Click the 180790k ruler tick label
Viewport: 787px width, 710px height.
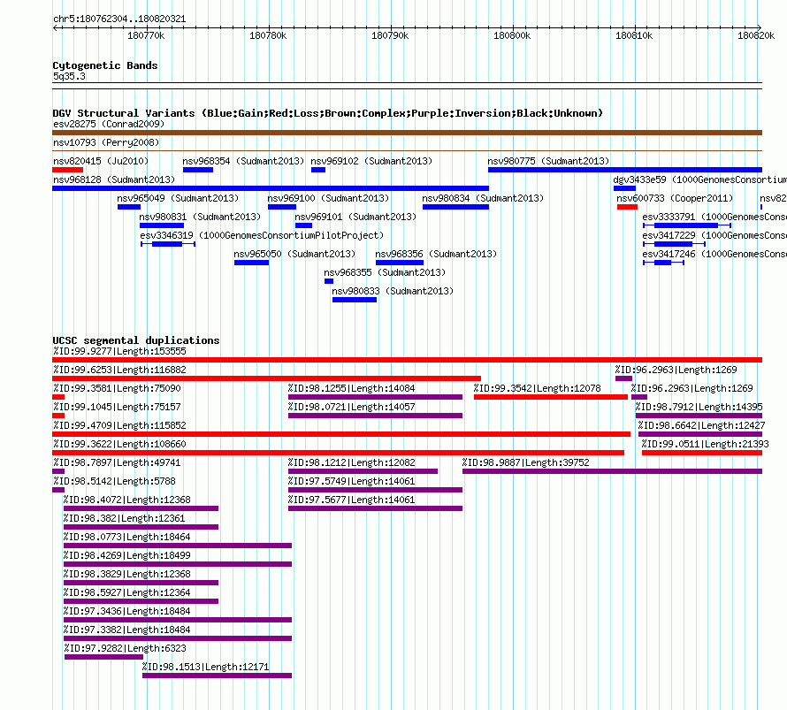pos(390,35)
